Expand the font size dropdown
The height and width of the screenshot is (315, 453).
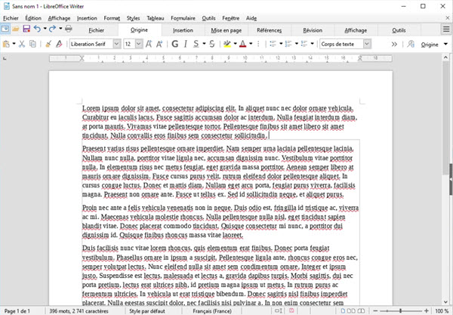(x=139, y=44)
